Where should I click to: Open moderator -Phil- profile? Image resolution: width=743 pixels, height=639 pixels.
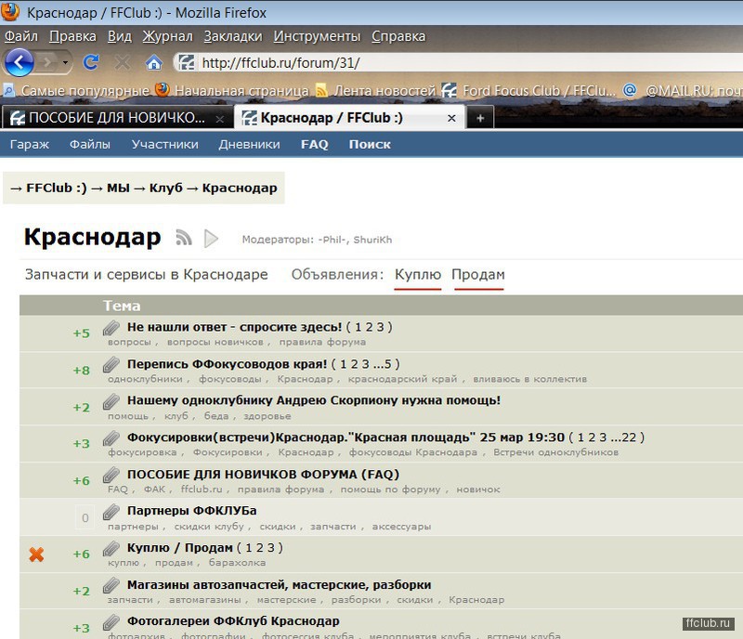pyautogui.click(x=333, y=240)
